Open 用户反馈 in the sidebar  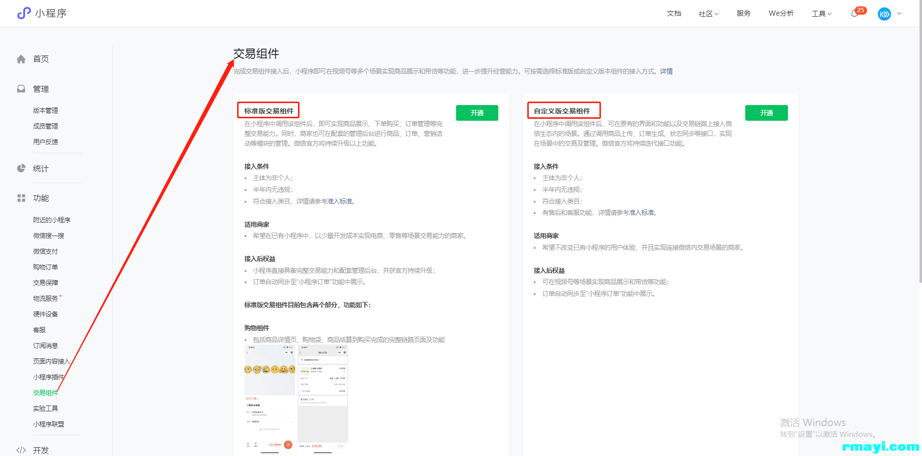(46, 142)
